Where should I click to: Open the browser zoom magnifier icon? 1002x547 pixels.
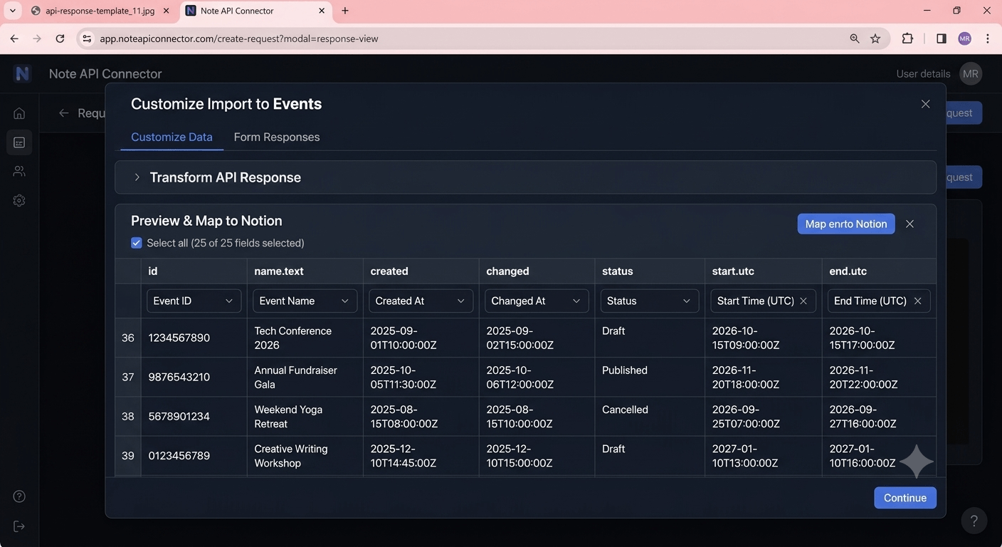tap(855, 38)
